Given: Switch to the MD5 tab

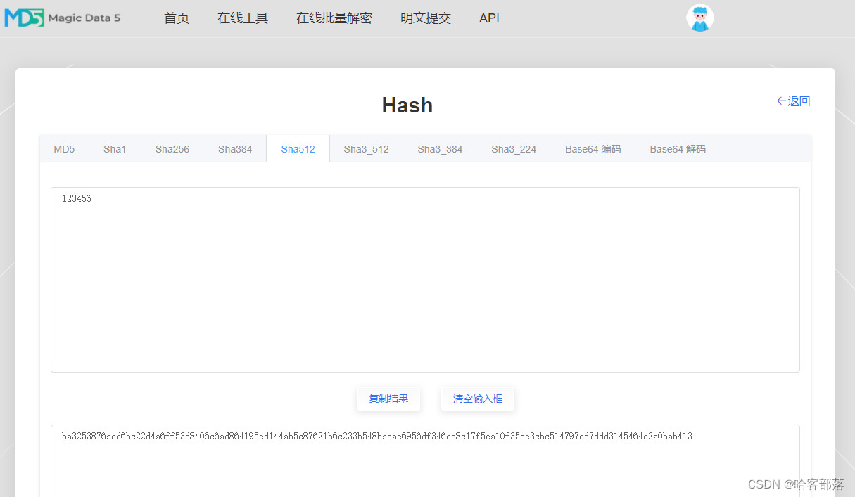Looking at the screenshot, I should [64, 149].
